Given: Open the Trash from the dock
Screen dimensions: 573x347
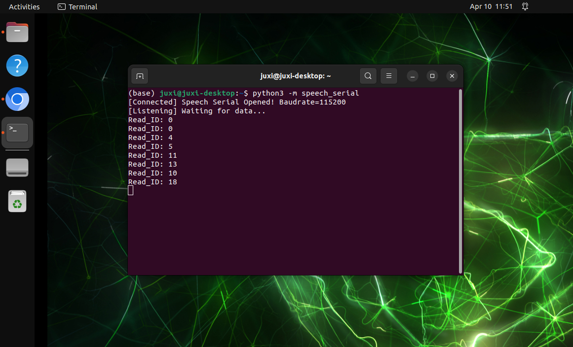Looking at the screenshot, I should [17, 201].
